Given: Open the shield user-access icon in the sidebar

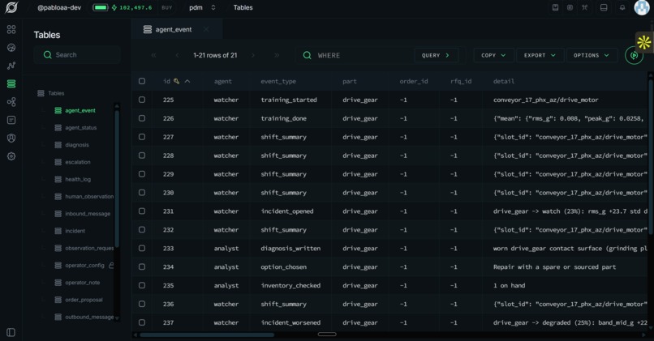Looking at the screenshot, I should pyautogui.click(x=11, y=139).
